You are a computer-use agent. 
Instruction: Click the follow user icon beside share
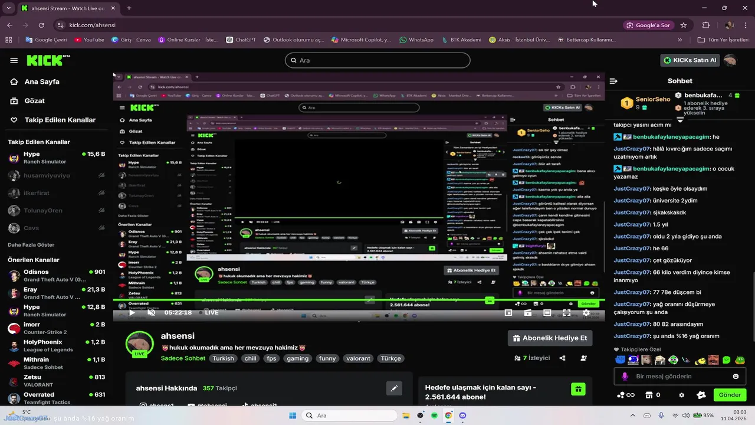pyautogui.click(x=584, y=358)
